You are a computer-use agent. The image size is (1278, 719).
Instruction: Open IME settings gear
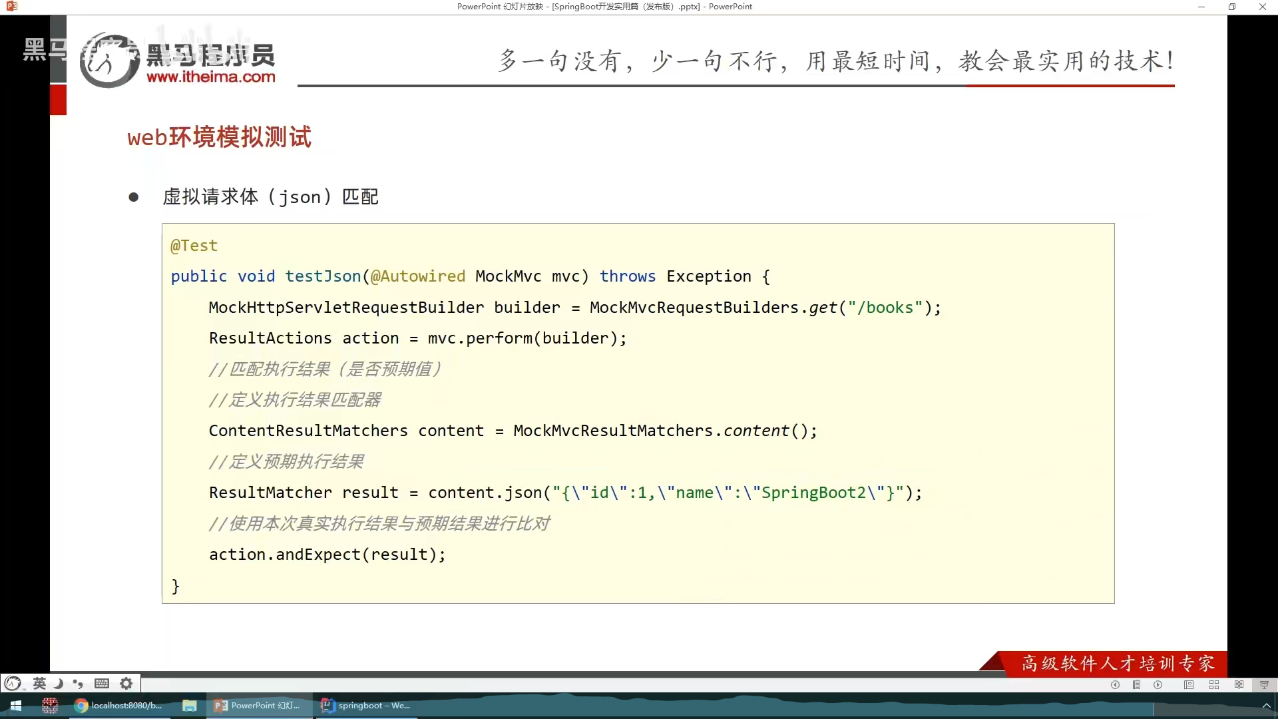pyautogui.click(x=126, y=683)
